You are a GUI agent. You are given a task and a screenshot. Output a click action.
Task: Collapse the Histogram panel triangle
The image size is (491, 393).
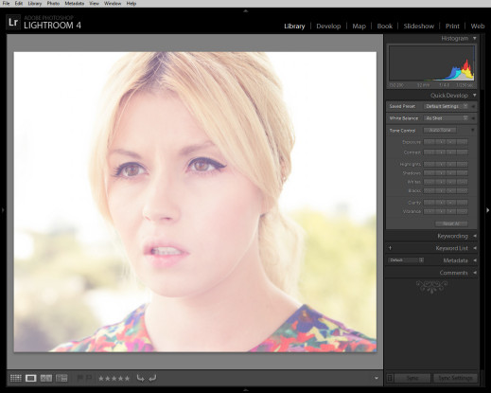(474, 38)
